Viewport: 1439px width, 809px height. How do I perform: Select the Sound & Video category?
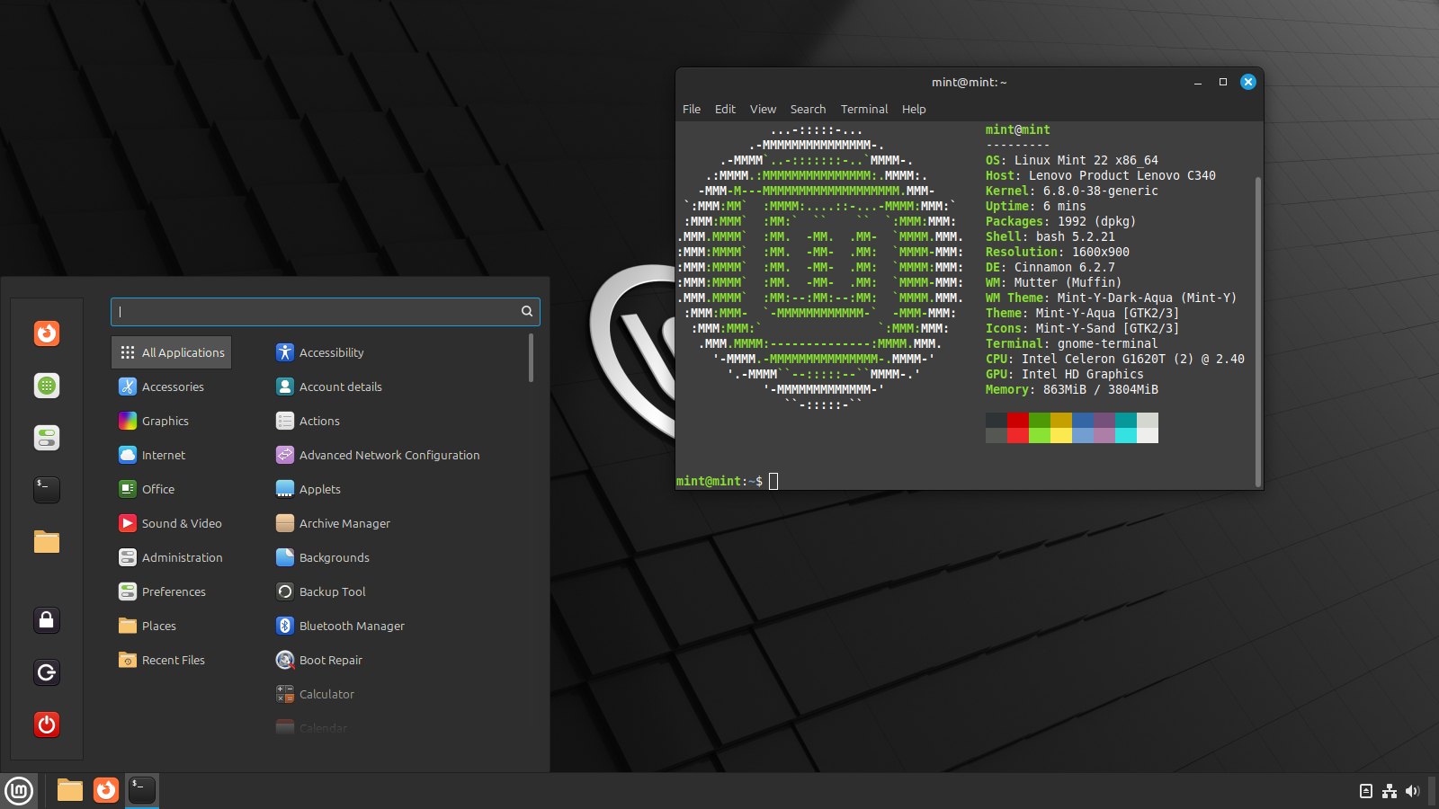point(171,523)
